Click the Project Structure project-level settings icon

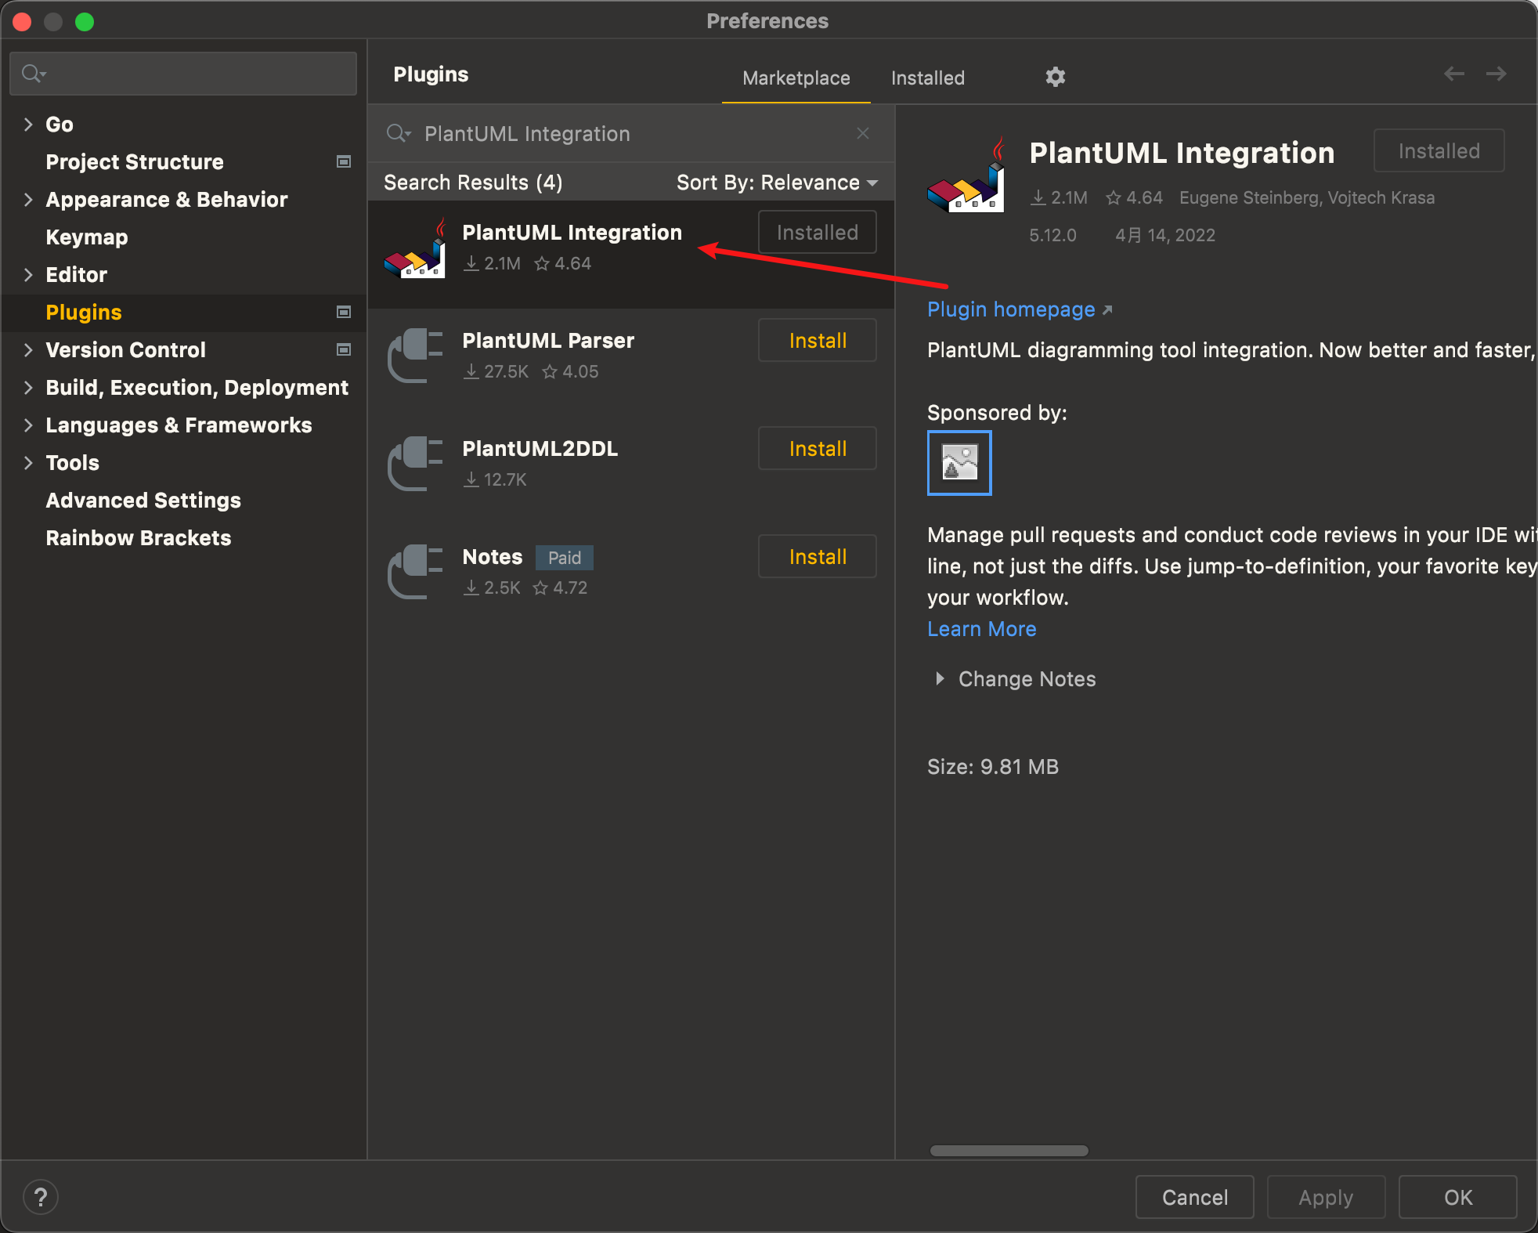[343, 161]
